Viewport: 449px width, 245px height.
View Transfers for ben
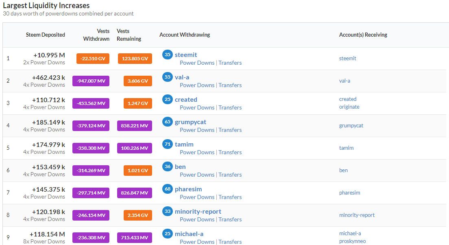coord(230,175)
